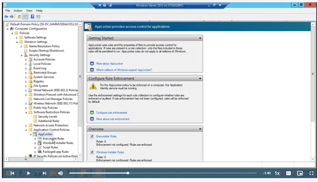Open the View menu
This screenshot has height=182, width=318.
29,11
